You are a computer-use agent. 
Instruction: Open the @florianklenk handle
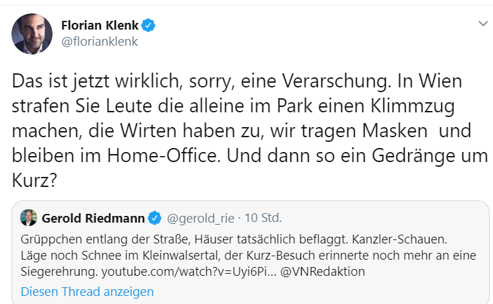(100, 42)
